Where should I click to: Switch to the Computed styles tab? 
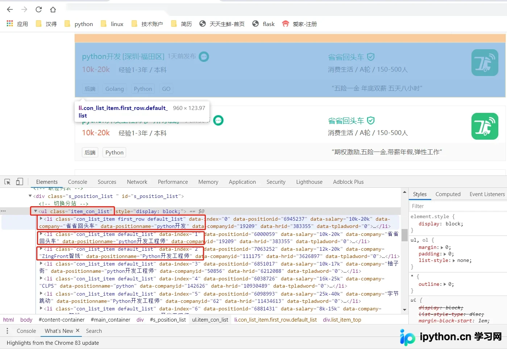[448, 194]
